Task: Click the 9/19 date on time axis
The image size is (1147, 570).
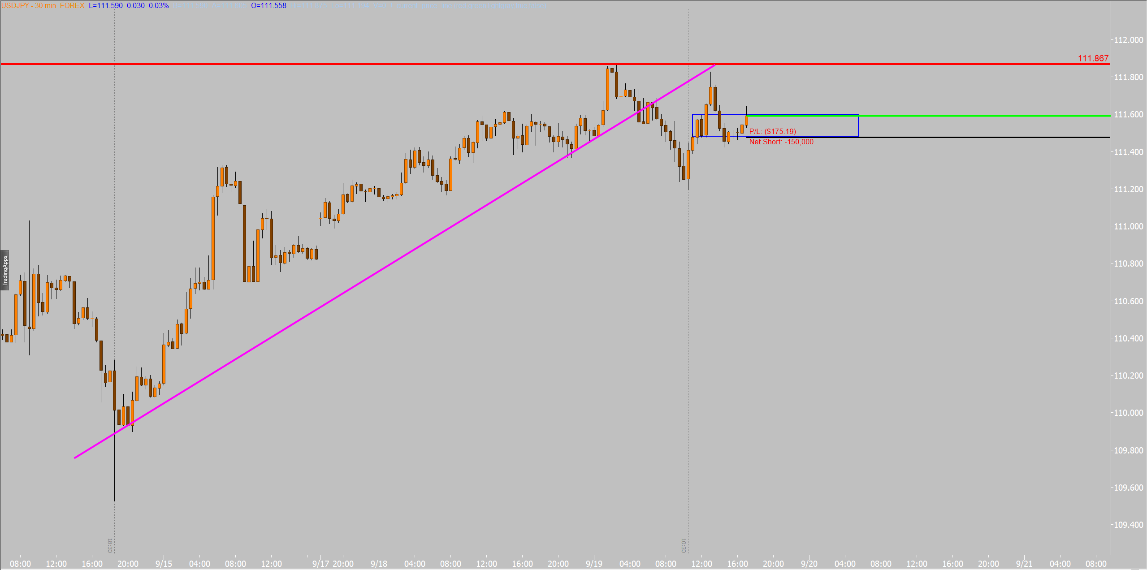Action: 593,564
